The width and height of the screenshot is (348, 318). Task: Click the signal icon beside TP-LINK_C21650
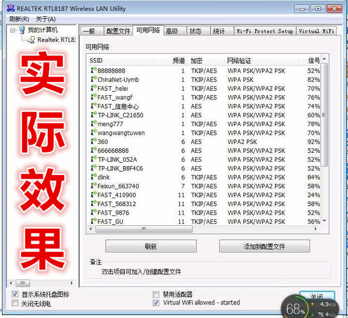point(93,115)
